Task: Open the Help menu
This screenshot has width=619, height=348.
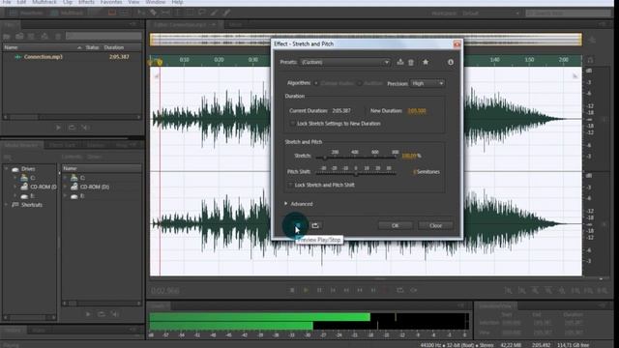Action: point(177,2)
